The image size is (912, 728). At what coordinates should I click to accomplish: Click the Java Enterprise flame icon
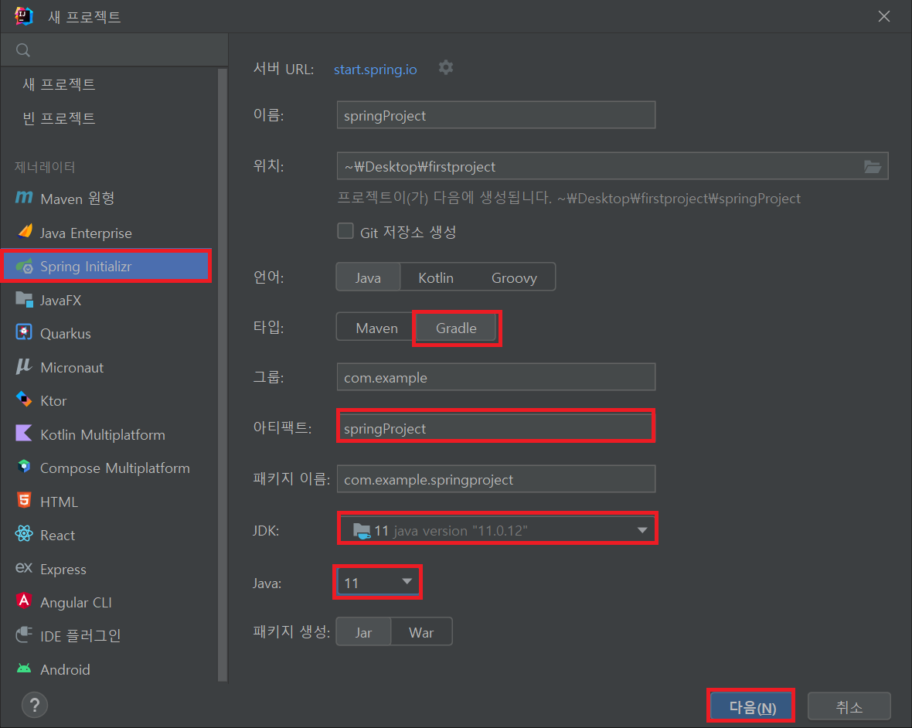pyautogui.click(x=25, y=231)
